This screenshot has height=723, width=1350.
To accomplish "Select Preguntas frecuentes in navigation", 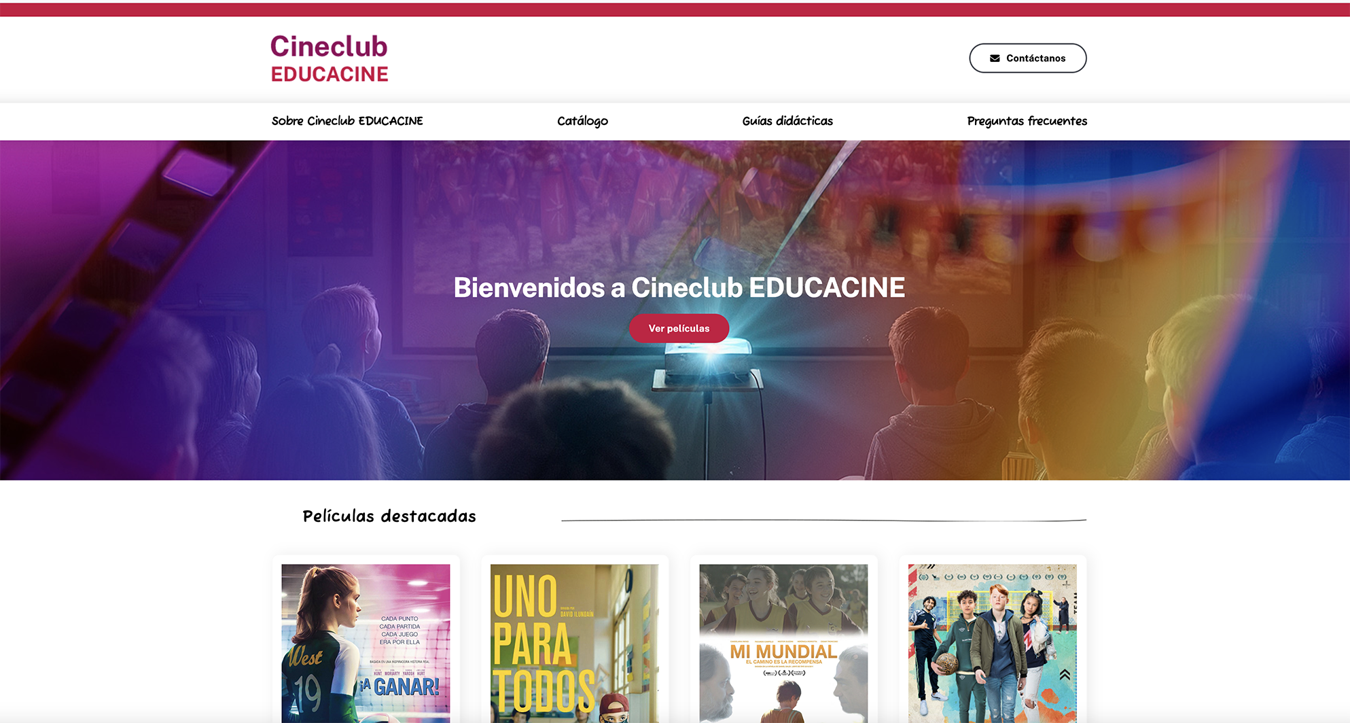I will coord(1027,121).
